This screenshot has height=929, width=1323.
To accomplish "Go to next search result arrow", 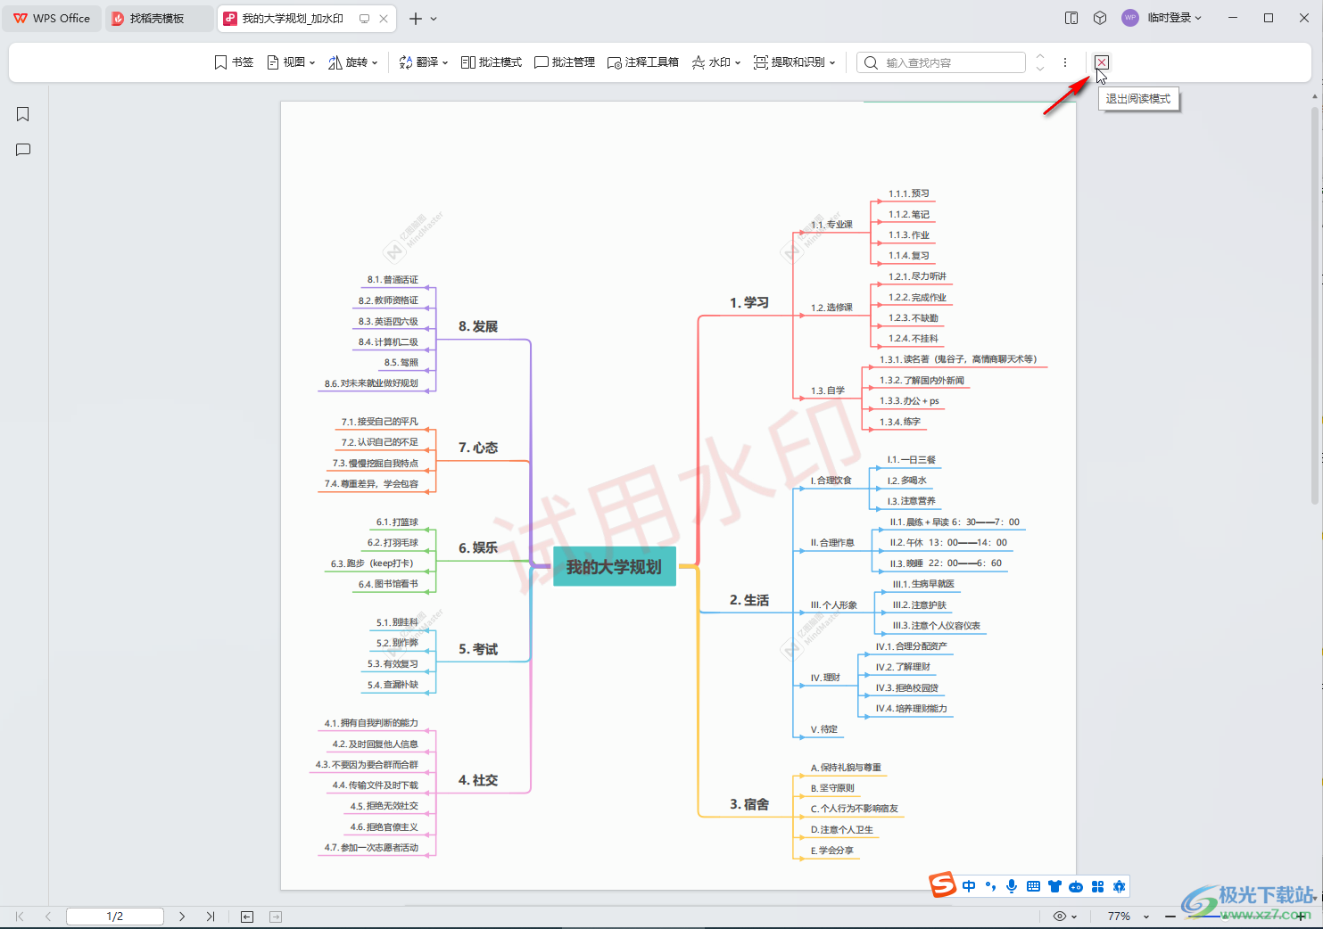I will point(1040,69).
